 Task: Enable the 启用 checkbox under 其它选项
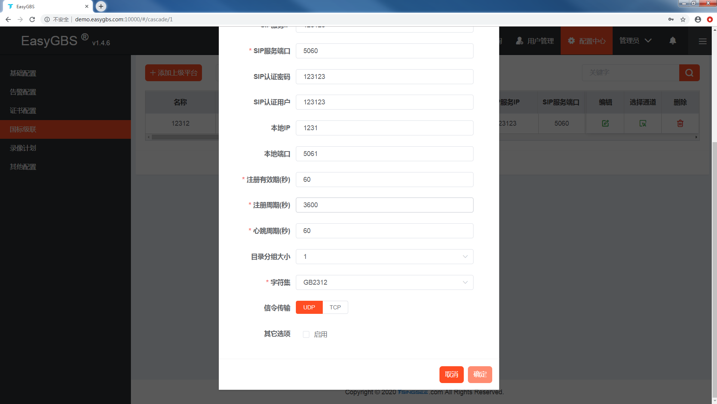coord(306,334)
